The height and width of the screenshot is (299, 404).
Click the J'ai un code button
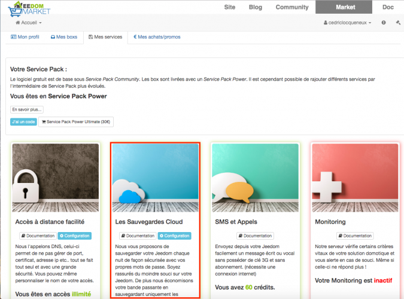(x=23, y=122)
